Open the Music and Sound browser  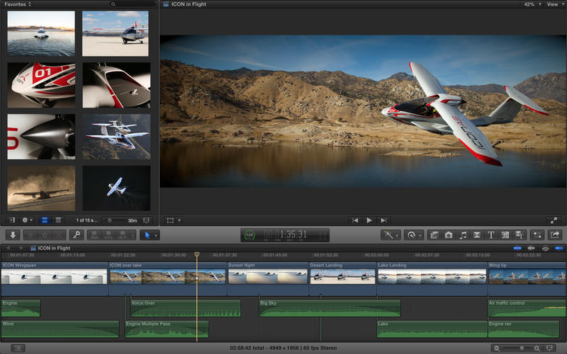pyautogui.click(x=463, y=234)
